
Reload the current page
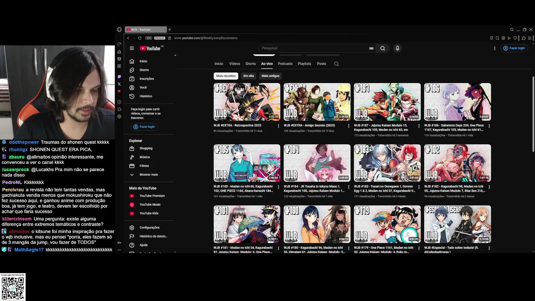pyautogui.click(x=140, y=38)
